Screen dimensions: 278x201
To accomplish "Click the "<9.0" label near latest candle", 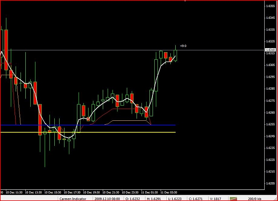I will click(x=183, y=46).
